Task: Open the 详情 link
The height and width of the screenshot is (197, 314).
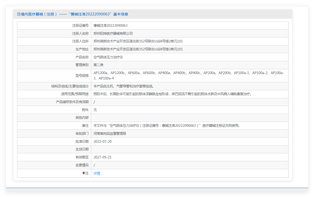Action: 97,173
